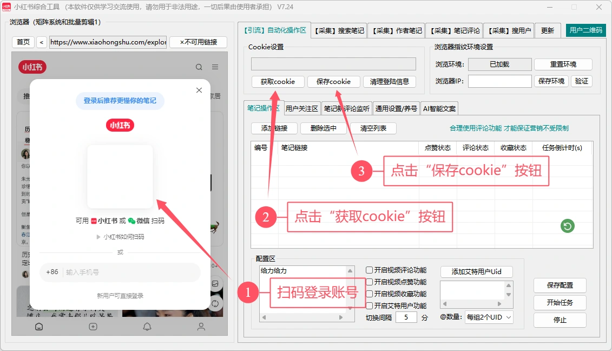Click the reload circle icon beside the feed
612x351 pixels.
click(215, 304)
